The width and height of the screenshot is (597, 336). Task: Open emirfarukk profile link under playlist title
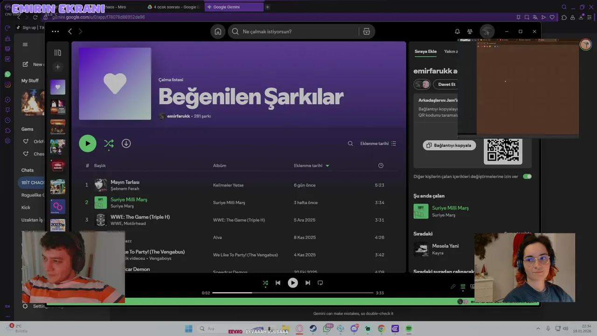click(x=179, y=116)
